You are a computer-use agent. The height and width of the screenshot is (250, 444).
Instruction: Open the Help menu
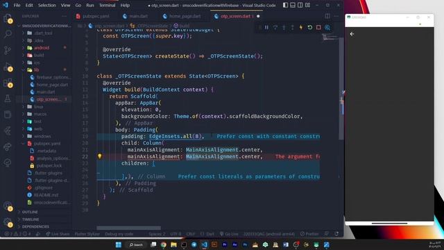125,5
